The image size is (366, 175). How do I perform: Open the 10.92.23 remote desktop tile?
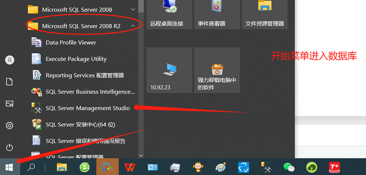[169, 70]
